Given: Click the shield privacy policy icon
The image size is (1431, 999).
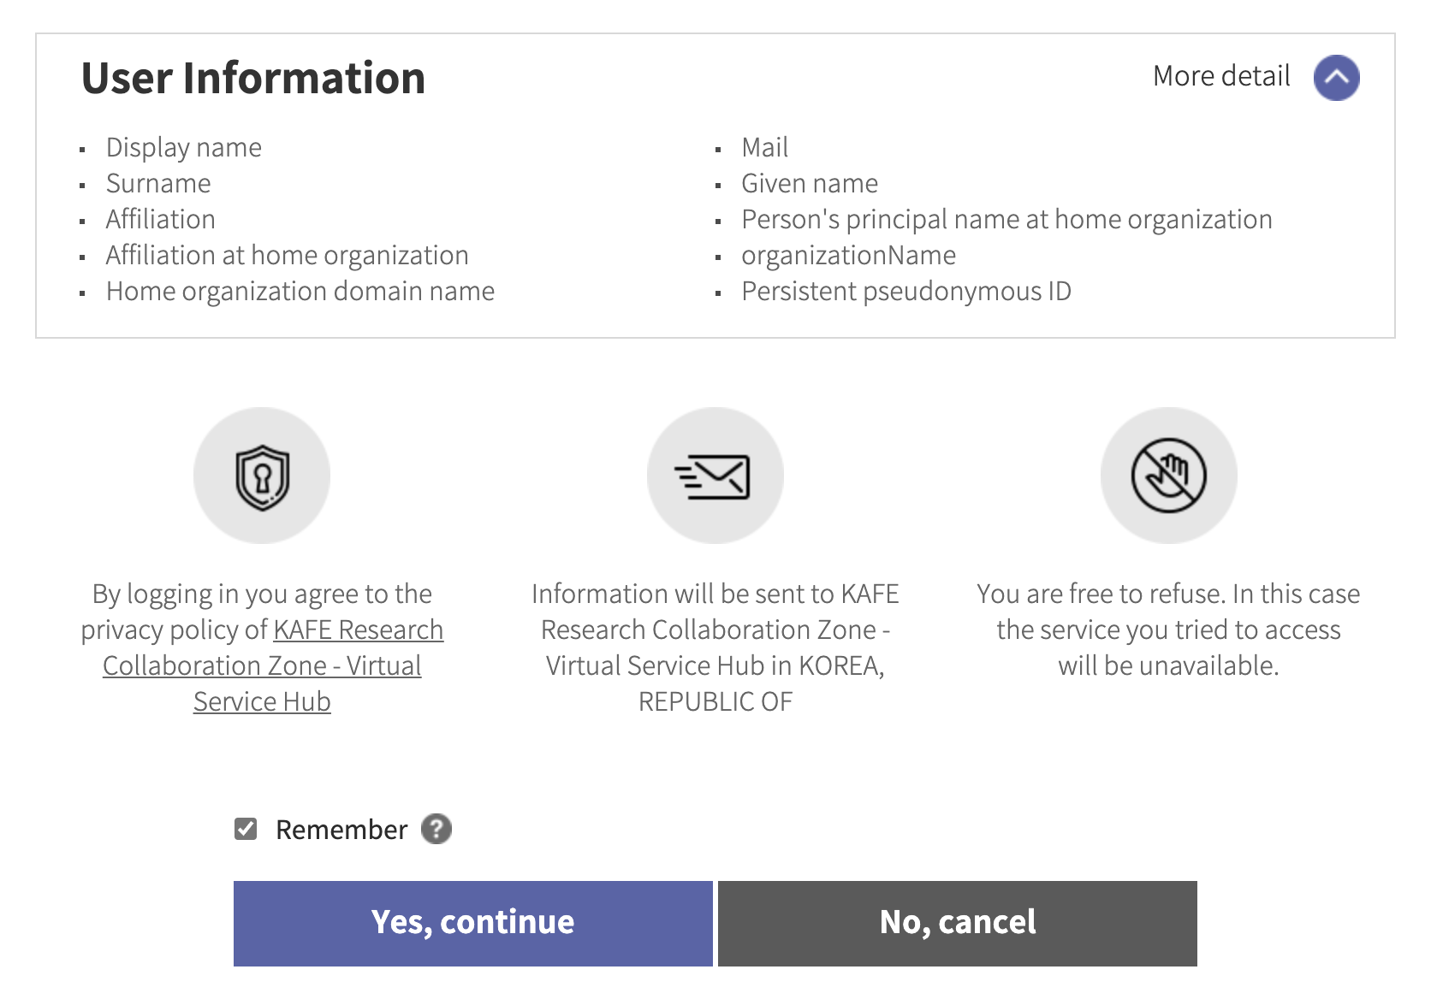Looking at the screenshot, I should point(262,476).
